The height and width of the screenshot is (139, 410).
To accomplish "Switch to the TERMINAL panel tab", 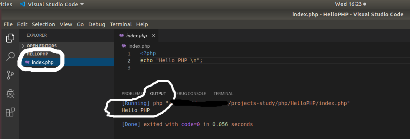I will tap(223, 94).
